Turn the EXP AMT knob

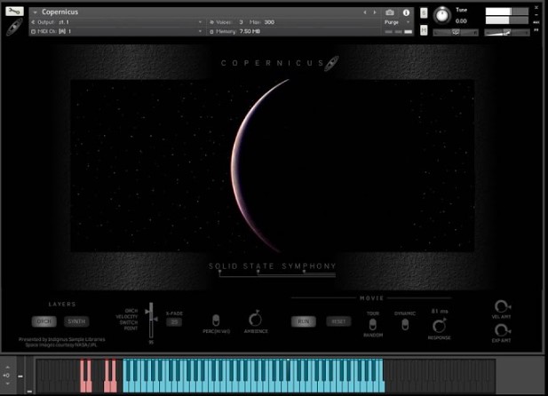click(x=502, y=330)
